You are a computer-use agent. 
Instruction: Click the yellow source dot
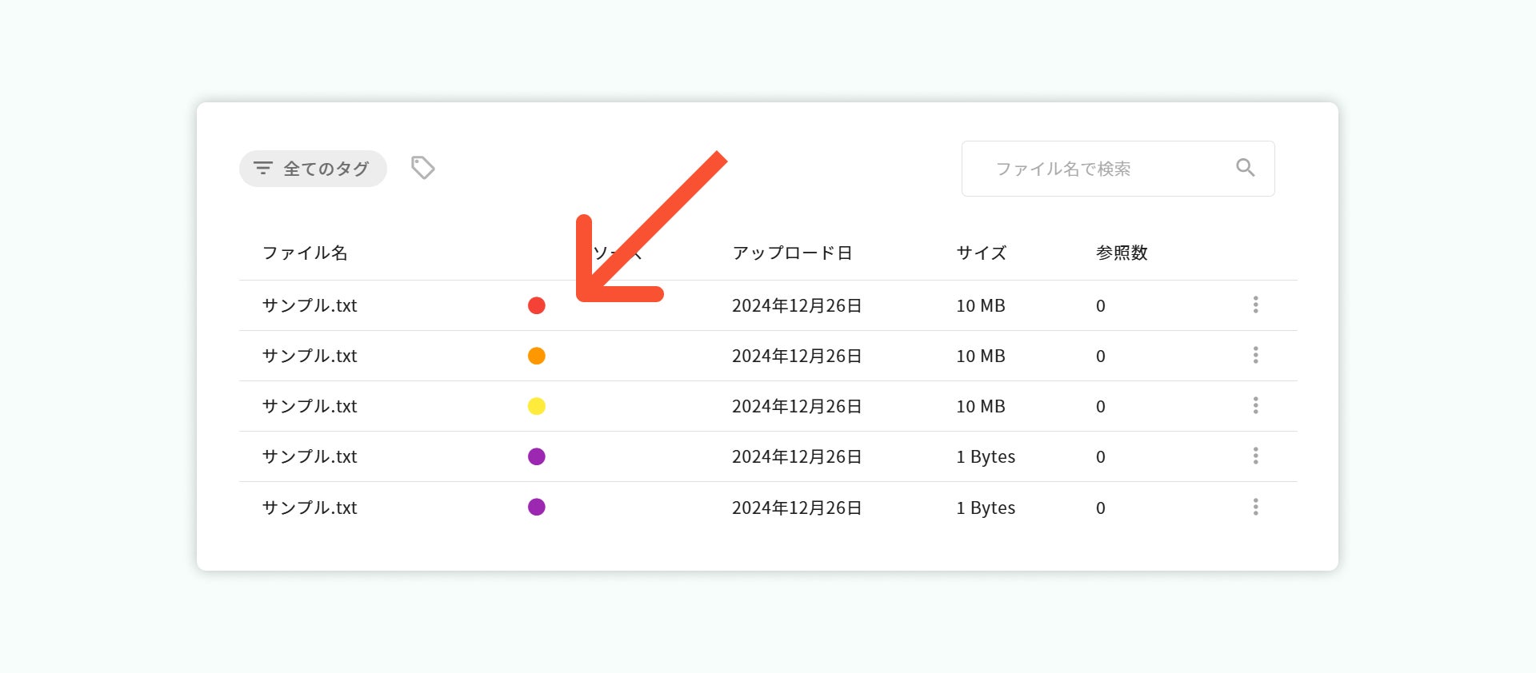(537, 406)
